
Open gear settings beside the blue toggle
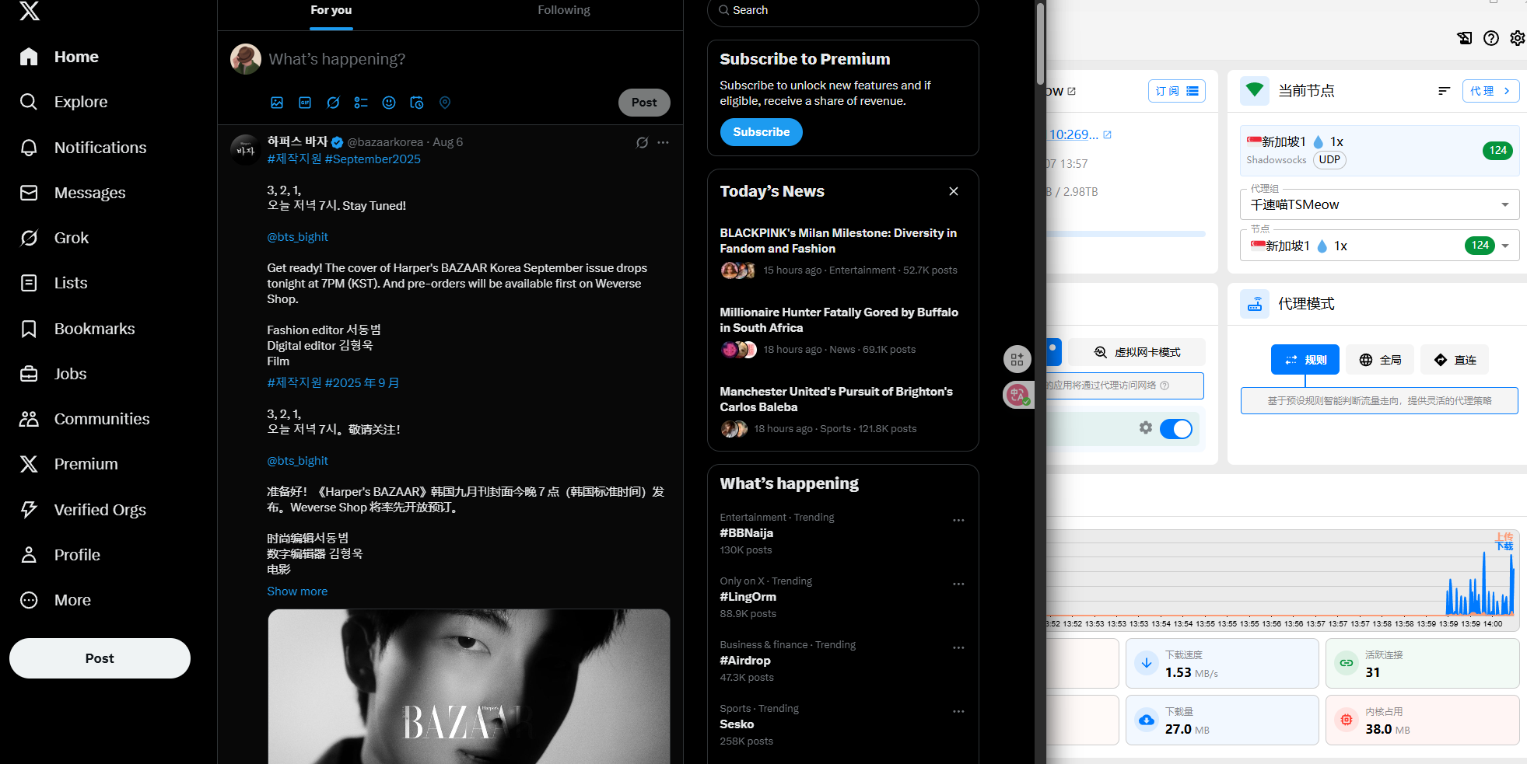tap(1145, 427)
